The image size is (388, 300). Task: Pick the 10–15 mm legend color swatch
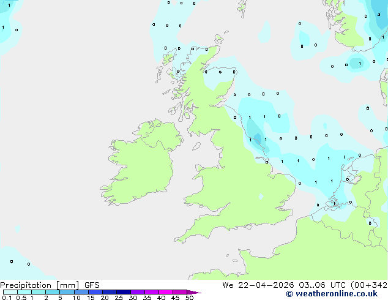click(x=81, y=292)
